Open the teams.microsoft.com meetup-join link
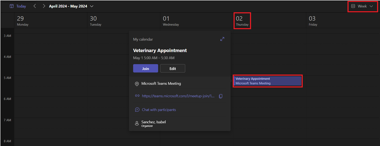This screenshot has height=146, width=380. click(x=178, y=96)
